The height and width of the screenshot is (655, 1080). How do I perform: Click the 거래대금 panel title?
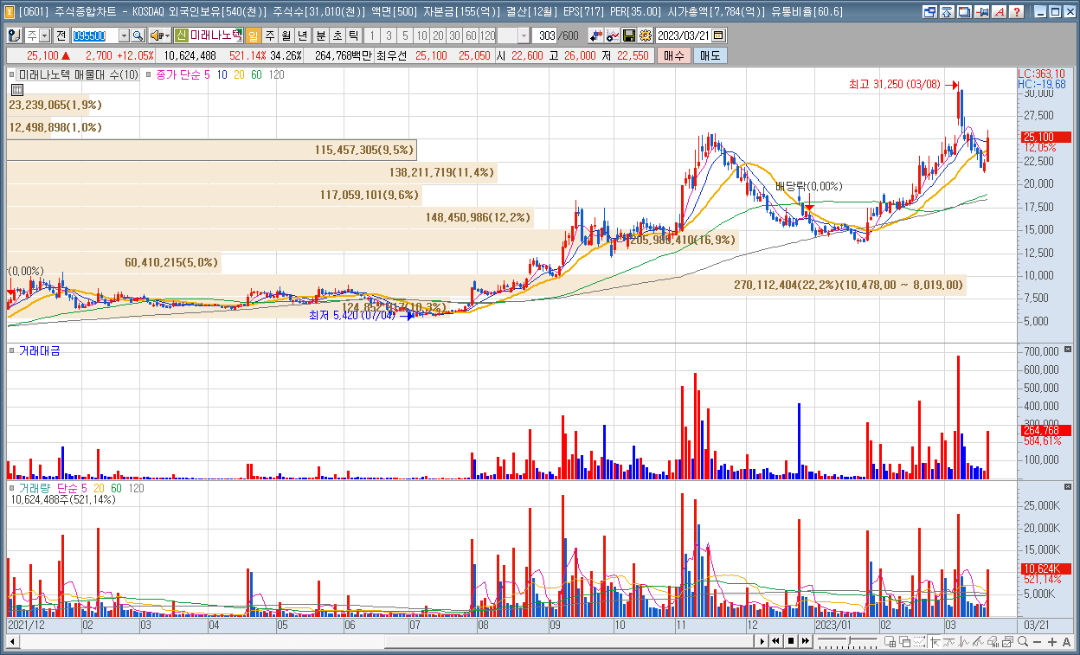(x=39, y=350)
